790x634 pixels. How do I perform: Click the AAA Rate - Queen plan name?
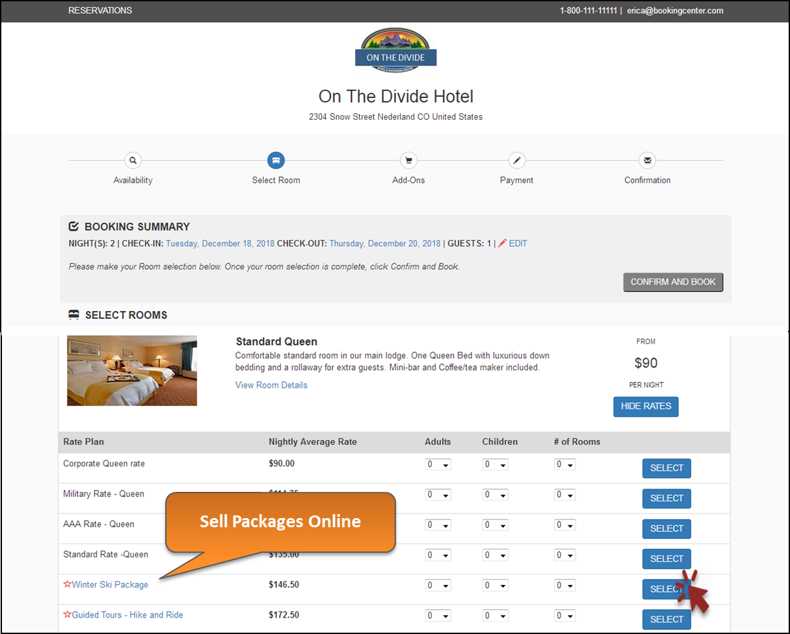[99, 524]
